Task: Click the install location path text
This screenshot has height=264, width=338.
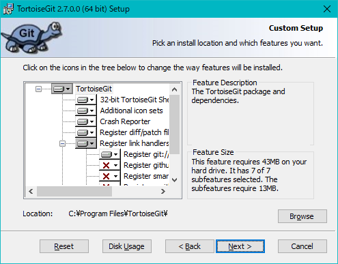Action: 118,214
